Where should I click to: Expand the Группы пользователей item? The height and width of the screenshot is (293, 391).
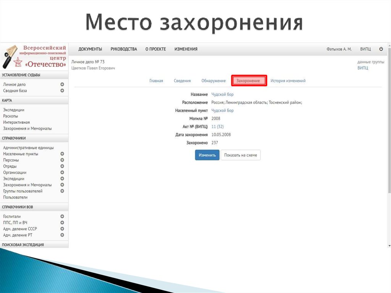[62, 191]
